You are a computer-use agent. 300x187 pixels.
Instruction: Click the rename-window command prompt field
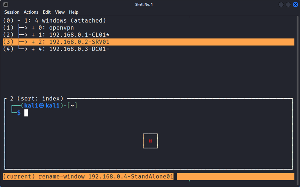(x=149, y=177)
